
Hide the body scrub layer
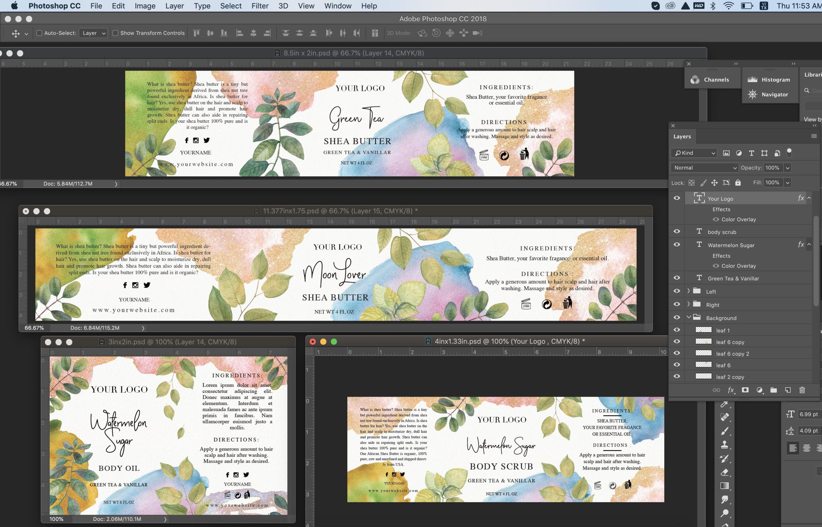[677, 232]
